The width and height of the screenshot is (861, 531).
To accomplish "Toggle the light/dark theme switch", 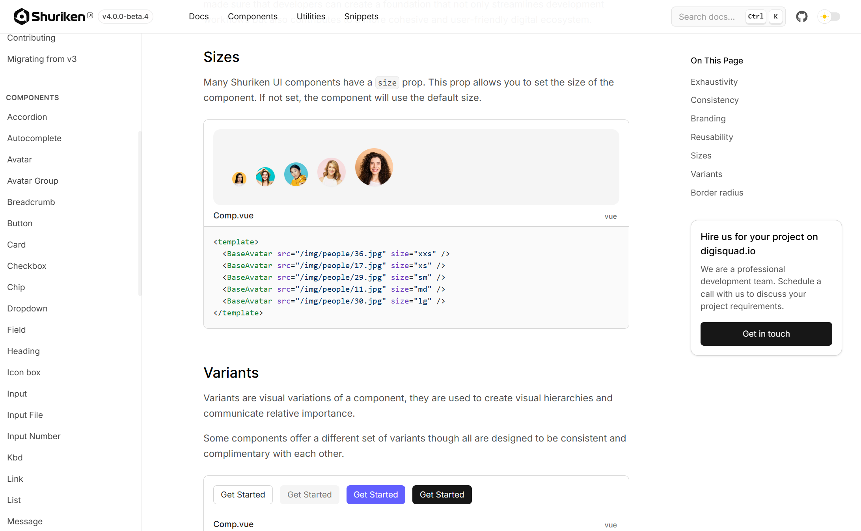I will click(x=829, y=17).
